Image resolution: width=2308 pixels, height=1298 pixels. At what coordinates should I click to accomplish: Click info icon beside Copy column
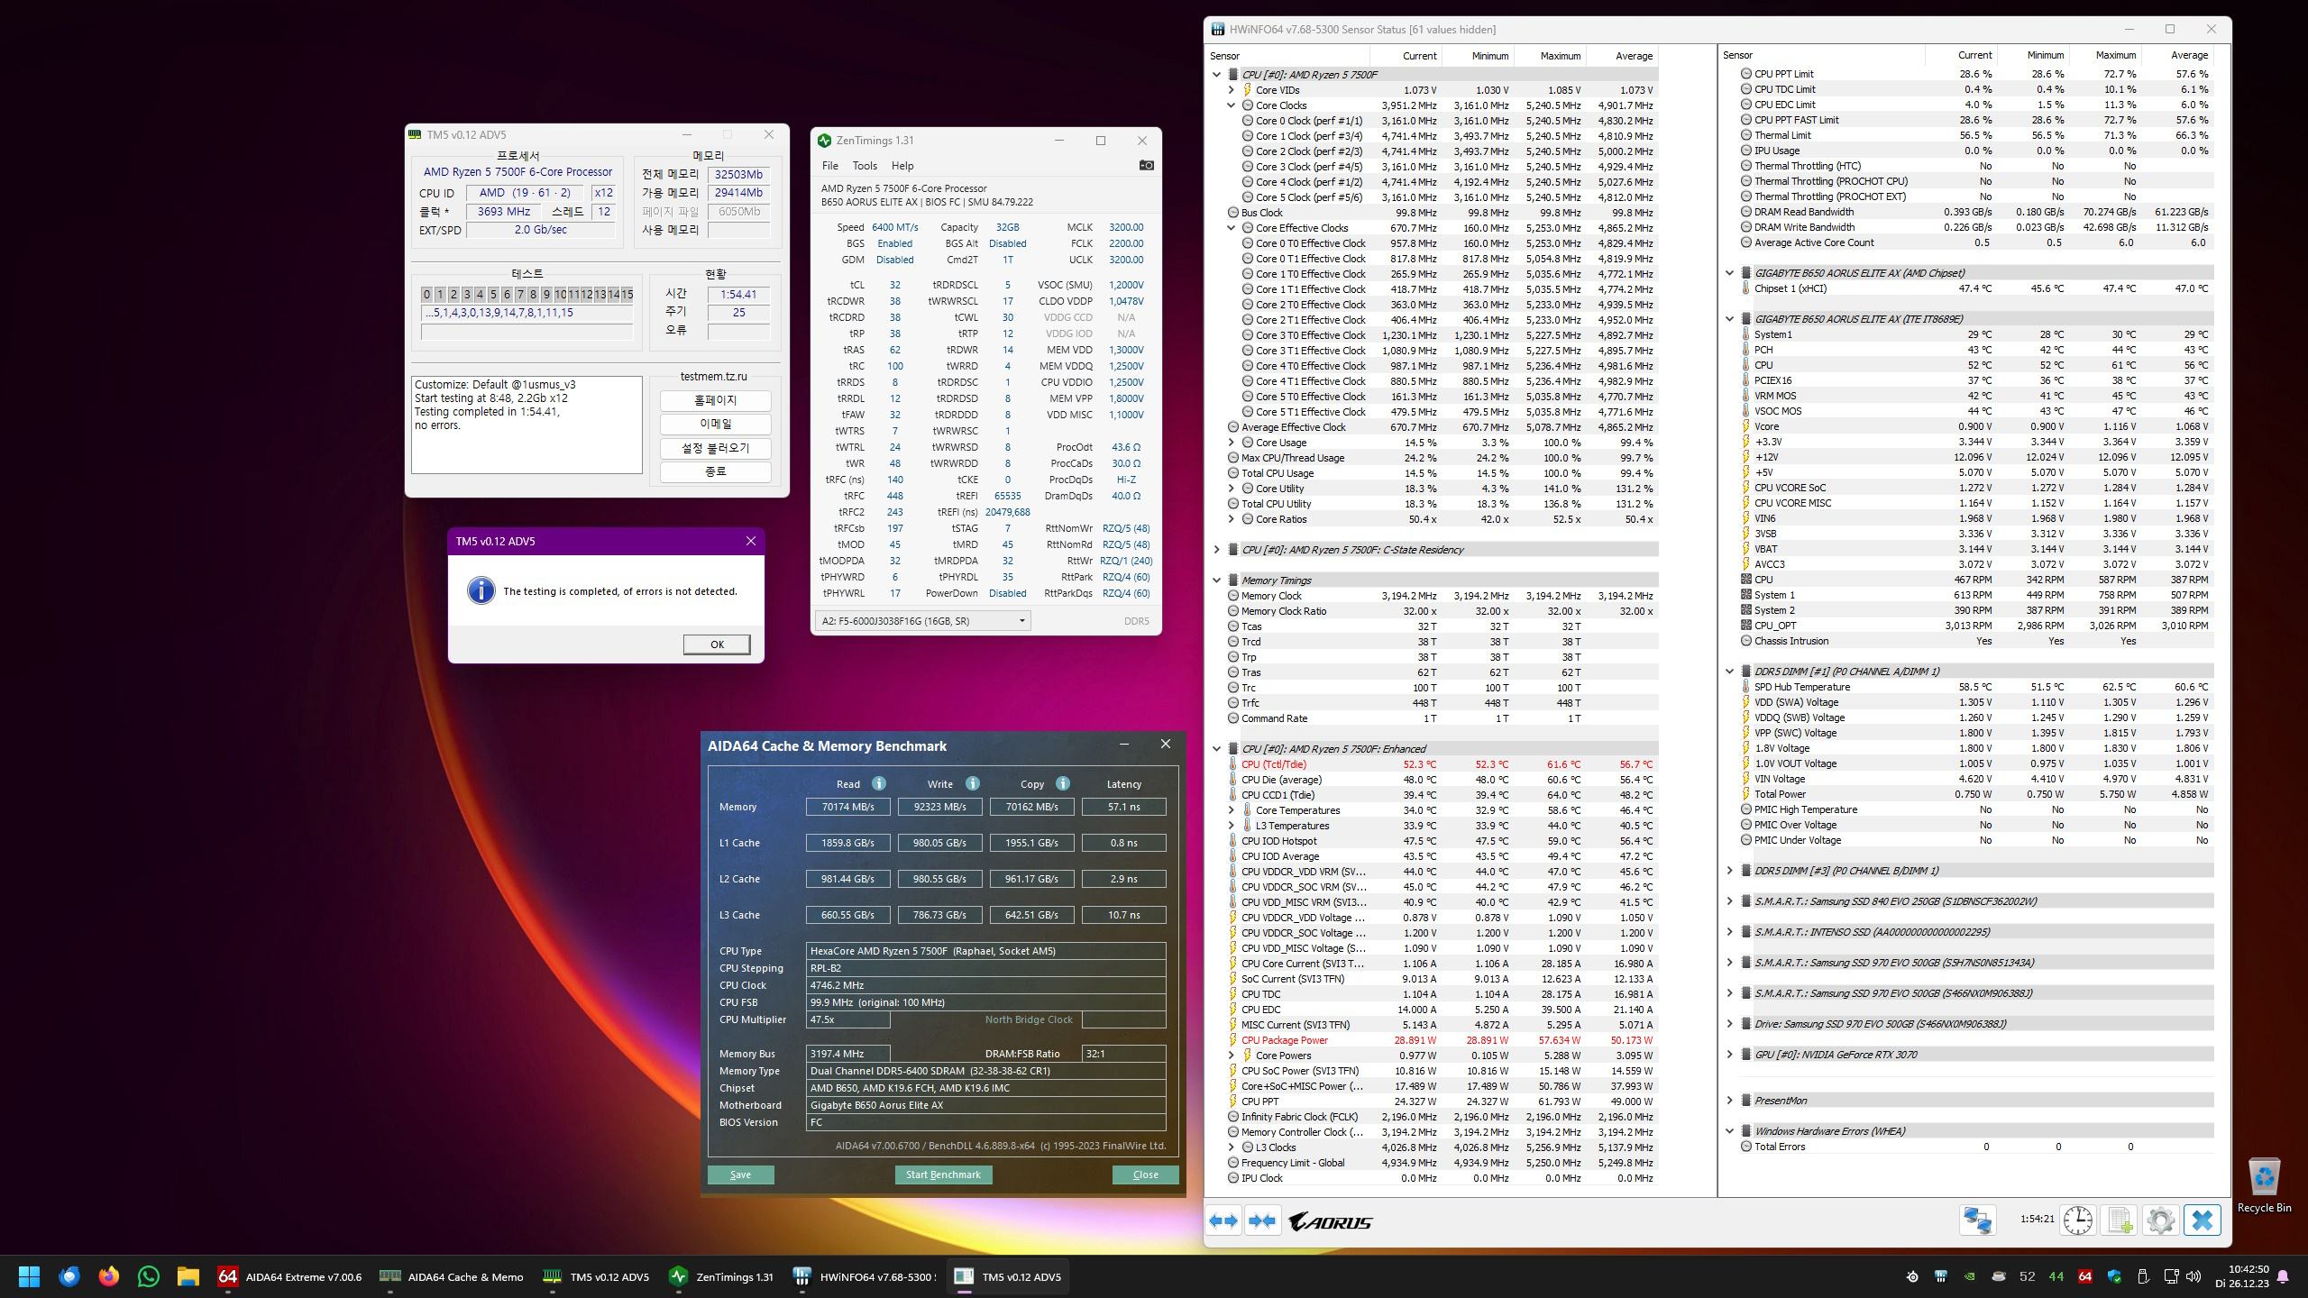(1062, 783)
